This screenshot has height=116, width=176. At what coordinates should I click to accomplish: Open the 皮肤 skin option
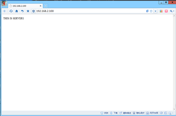pyautogui.click(x=105, y=113)
